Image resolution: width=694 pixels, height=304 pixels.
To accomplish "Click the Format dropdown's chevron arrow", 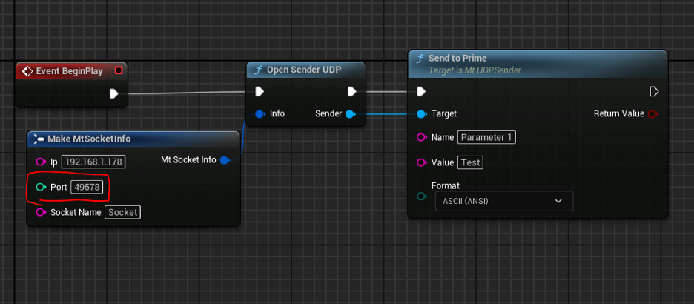I will click(558, 201).
